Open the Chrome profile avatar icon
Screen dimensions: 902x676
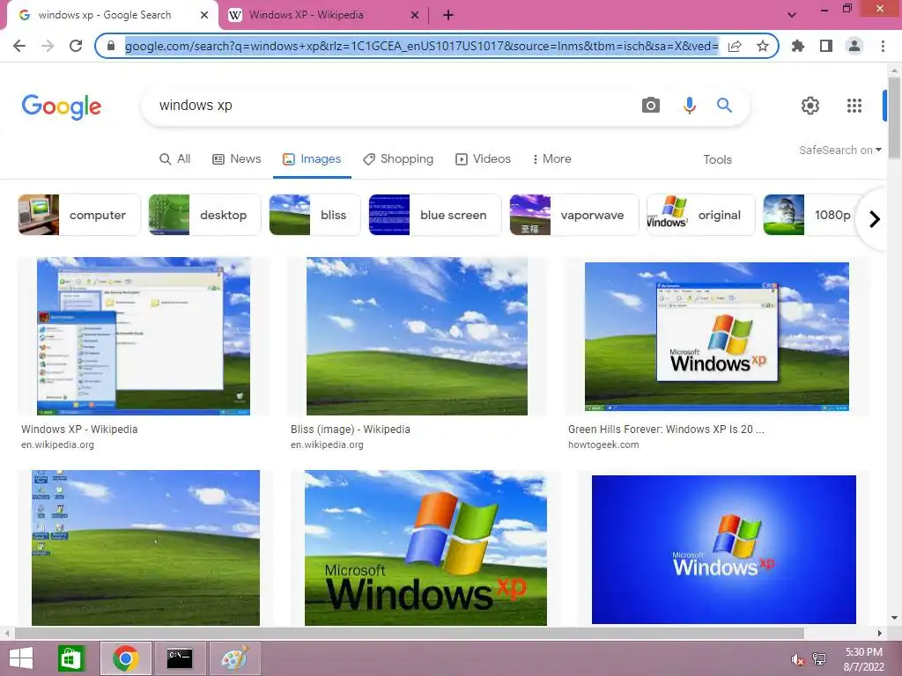tap(854, 46)
